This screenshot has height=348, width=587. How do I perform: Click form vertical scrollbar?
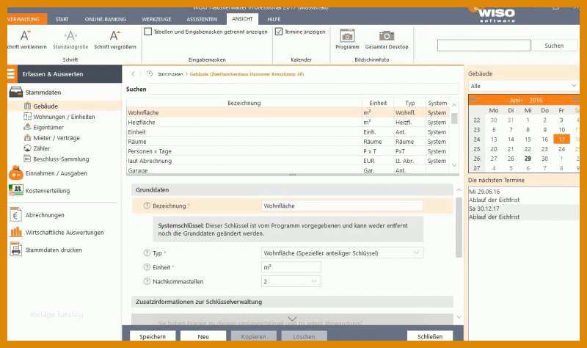pyautogui.click(x=459, y=228)
